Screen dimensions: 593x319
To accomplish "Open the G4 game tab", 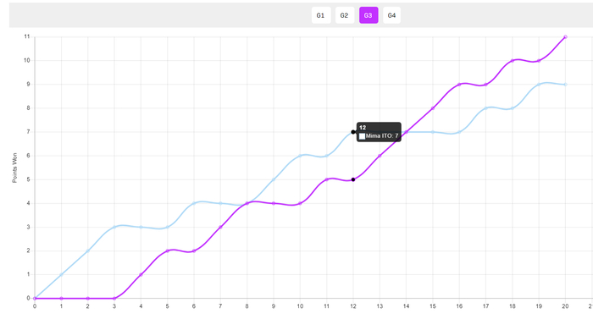I will coord(391,15).
